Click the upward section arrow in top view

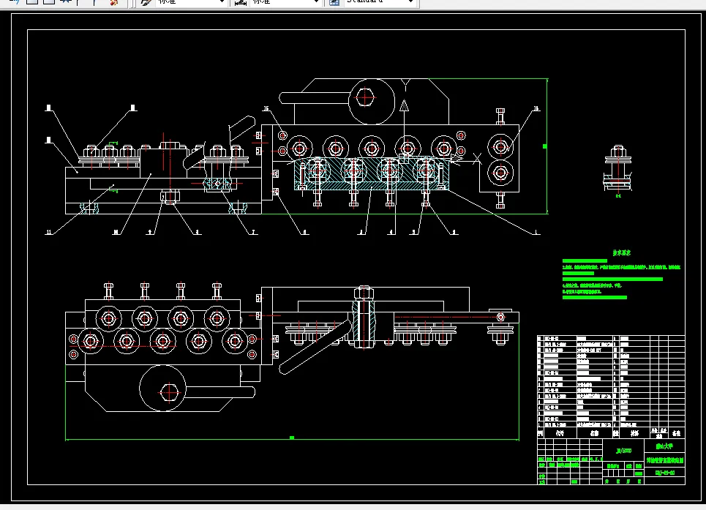click(405, 105)
